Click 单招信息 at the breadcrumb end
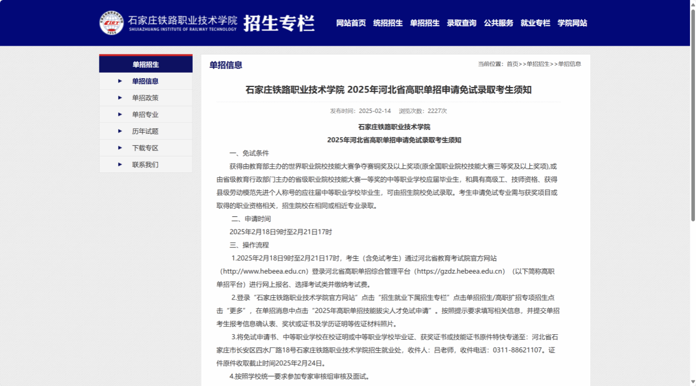This screenshot has width=696, height=386. click(x=570, y=64)
